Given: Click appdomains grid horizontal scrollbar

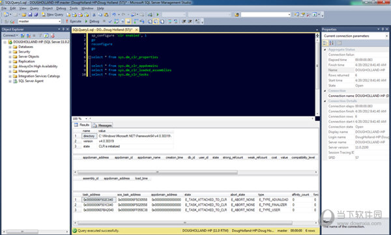Looking at the screenshot, I should (158, 173).
